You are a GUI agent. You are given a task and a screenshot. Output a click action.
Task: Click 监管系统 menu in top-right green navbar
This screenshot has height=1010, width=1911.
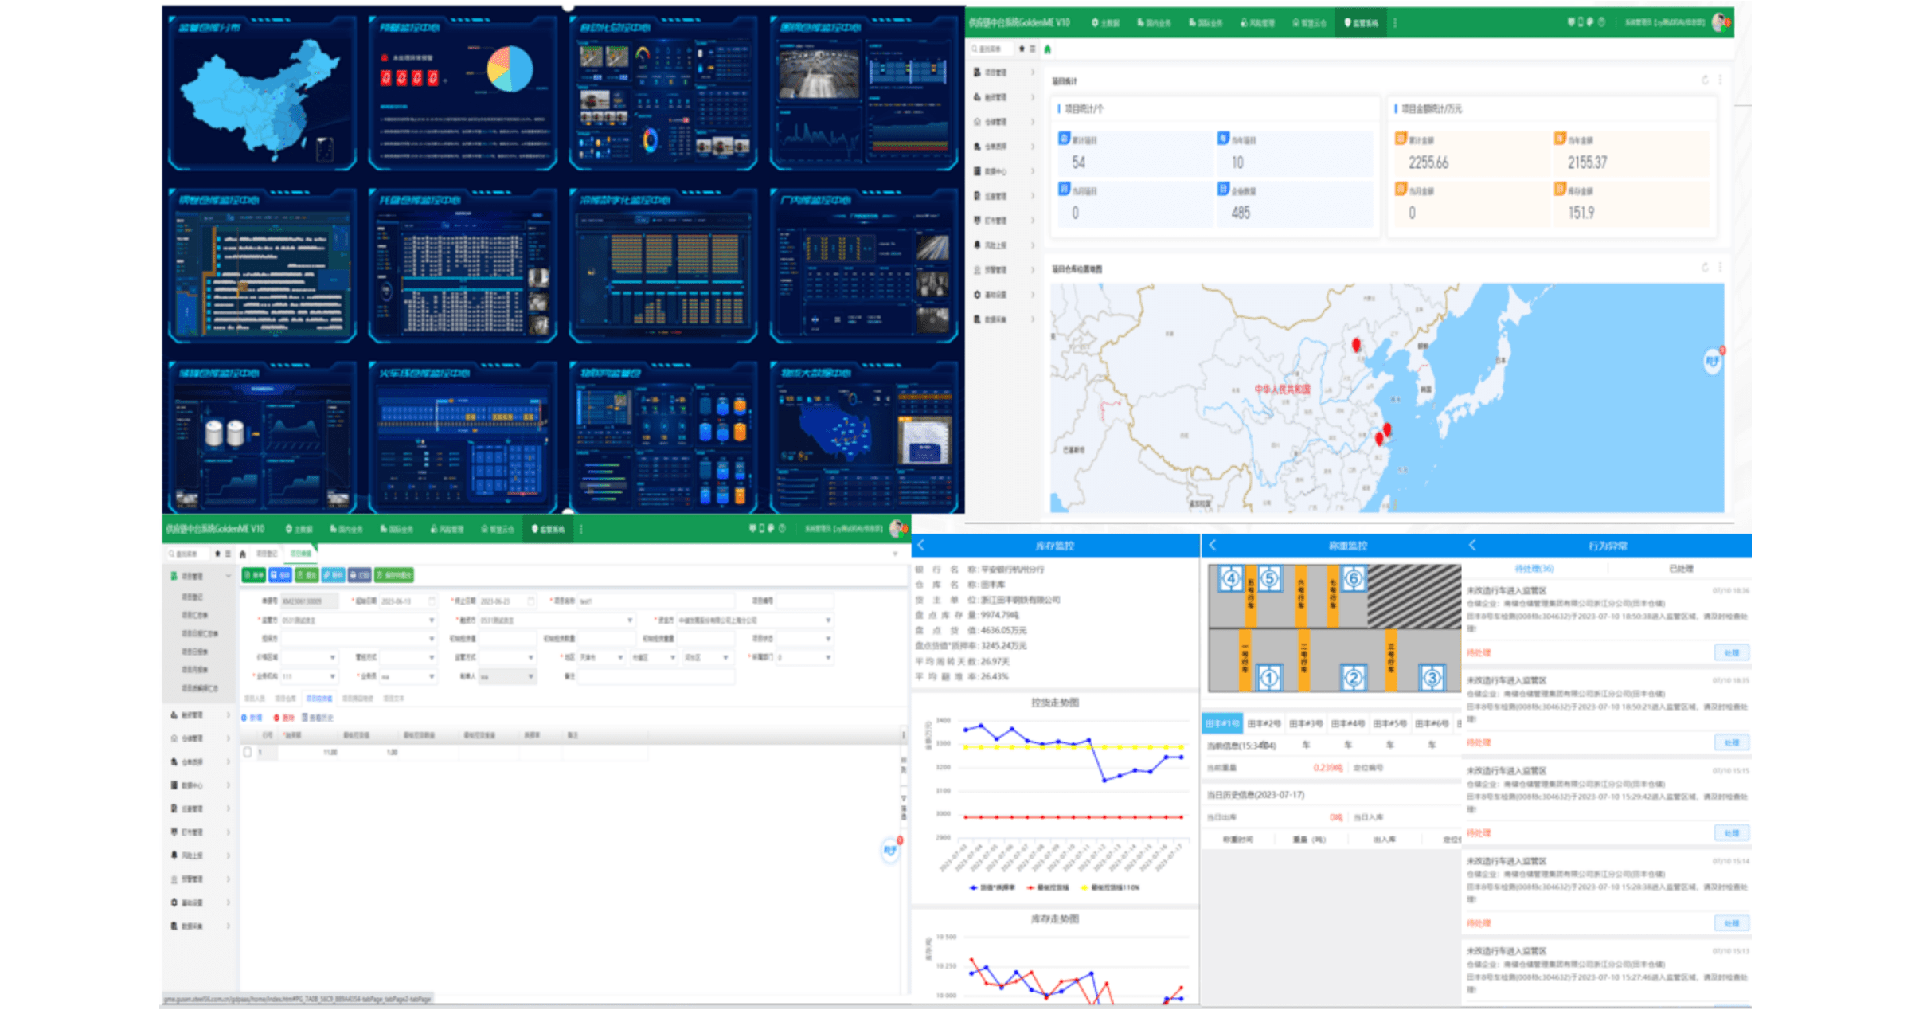click(x=1361, y=23)
